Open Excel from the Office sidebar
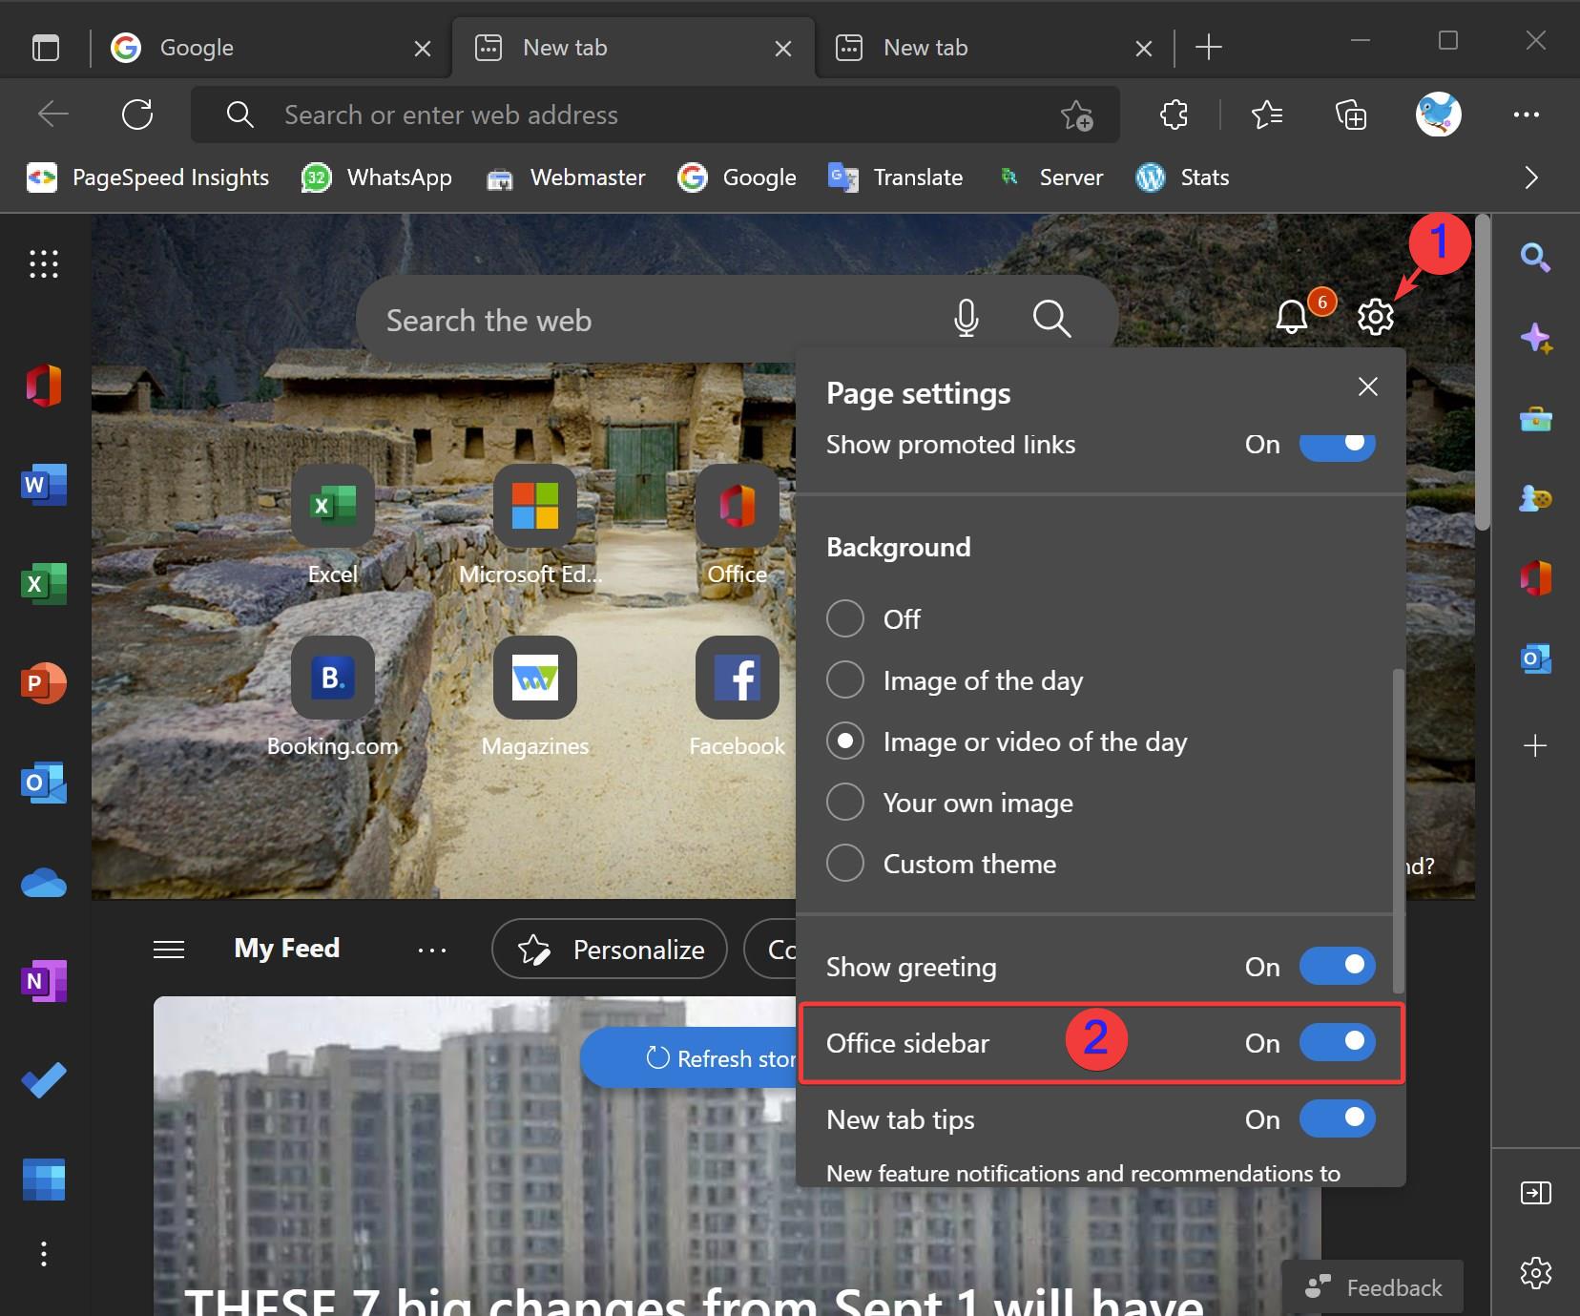1580x1316 pixels. click(x=43, y=584)
